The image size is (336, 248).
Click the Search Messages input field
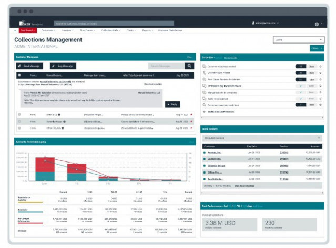(167, 66)
